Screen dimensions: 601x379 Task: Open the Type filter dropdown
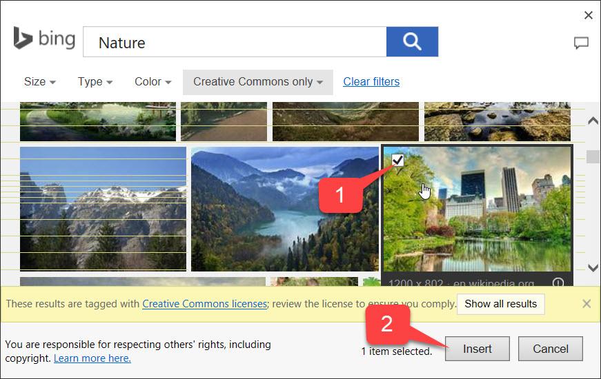click(95, 81)
